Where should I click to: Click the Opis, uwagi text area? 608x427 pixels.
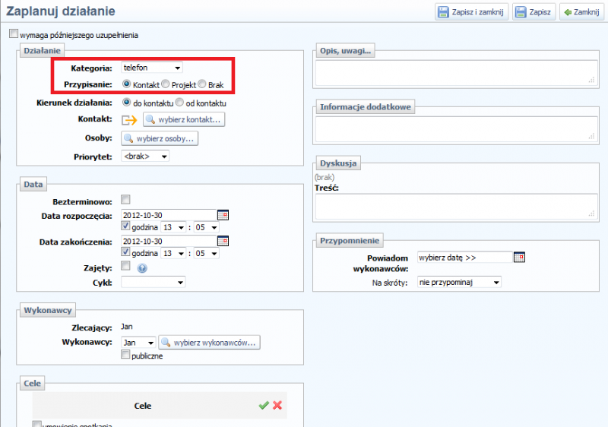pos(456,73)
